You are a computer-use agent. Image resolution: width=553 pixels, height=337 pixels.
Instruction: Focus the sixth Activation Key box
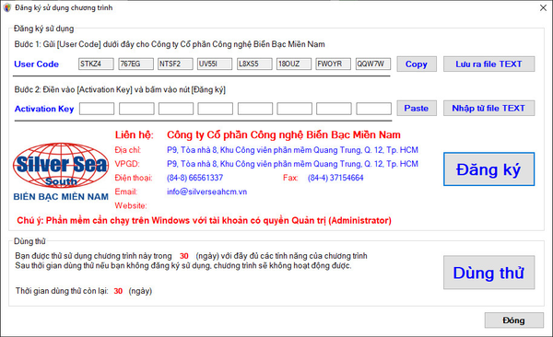click(x=295, y=109)
